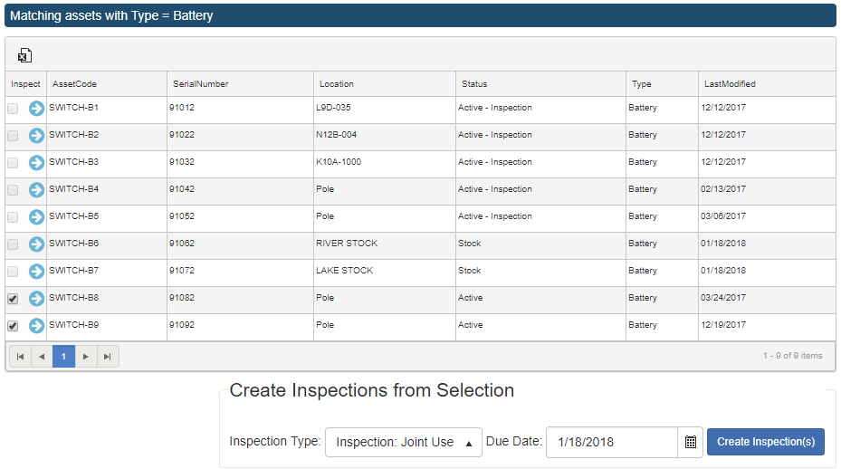The height and width of the screenshot is (469, 841).
Task: Uncheck the Inspect box for SWITCH-B8
Action: coord(13,299)
